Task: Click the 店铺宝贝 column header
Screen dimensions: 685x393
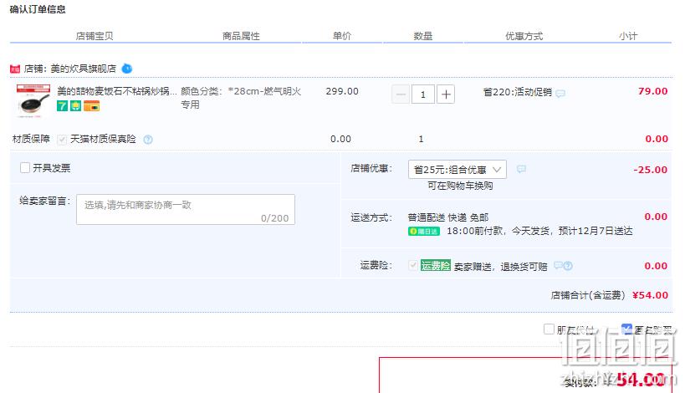Action: tap(95, 36)
